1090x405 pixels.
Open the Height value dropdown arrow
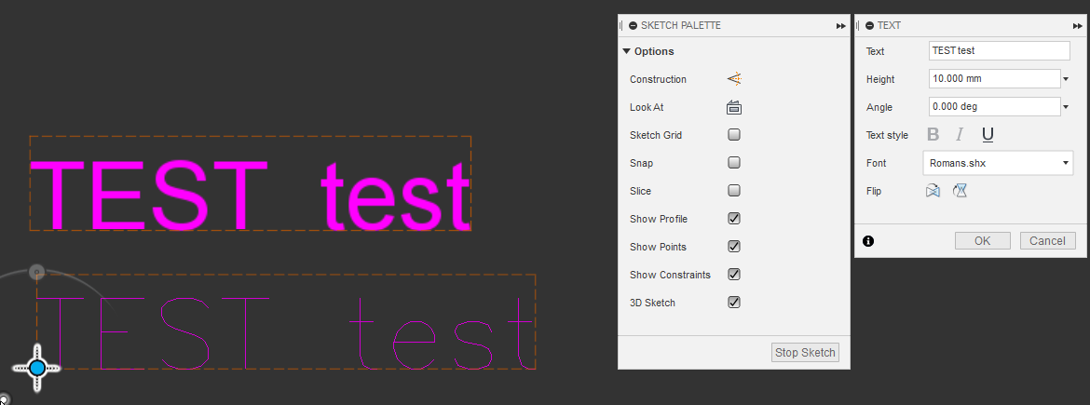tap(1066, 79)
